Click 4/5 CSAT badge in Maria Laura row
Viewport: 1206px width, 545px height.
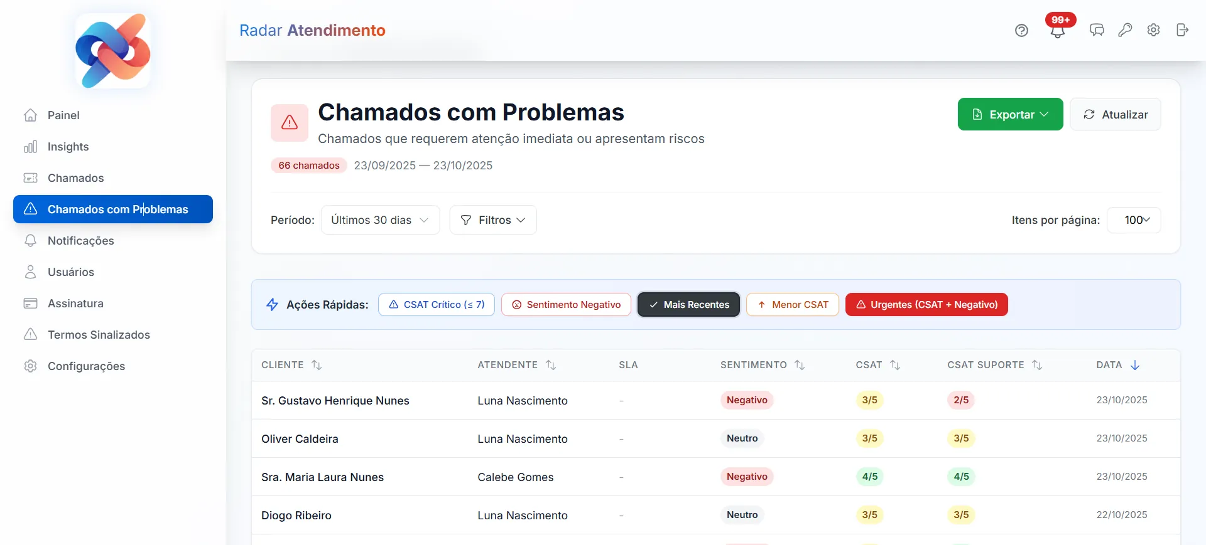coord(870,477)
